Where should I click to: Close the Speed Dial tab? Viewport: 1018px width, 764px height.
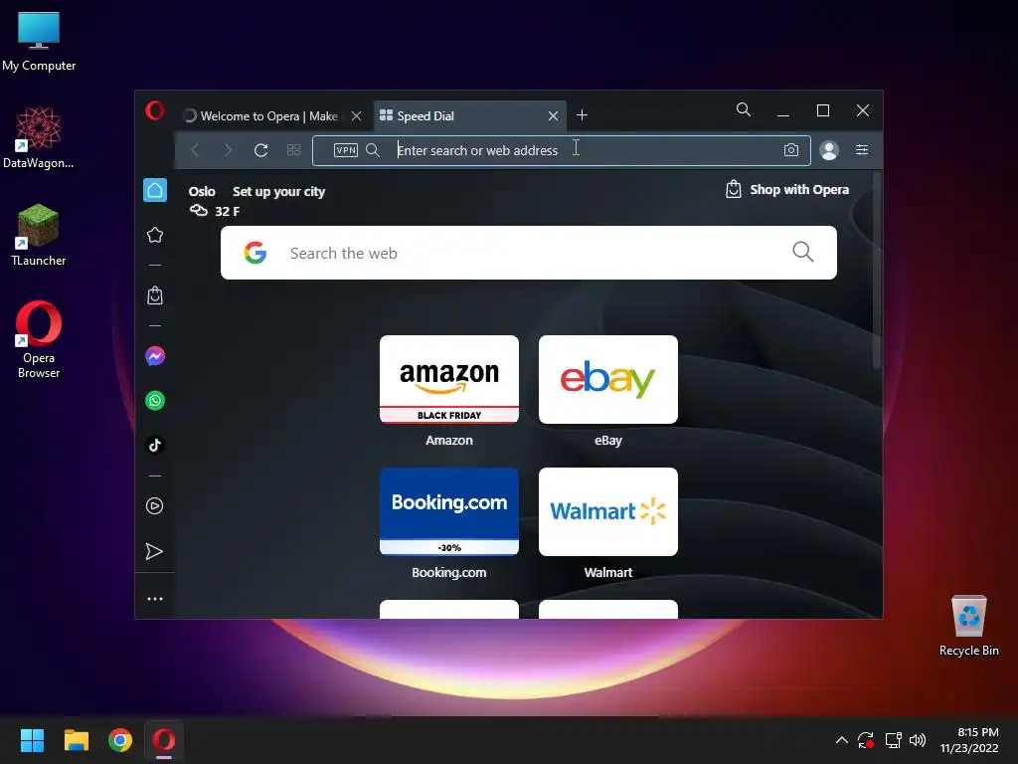[x=553, y=116]
